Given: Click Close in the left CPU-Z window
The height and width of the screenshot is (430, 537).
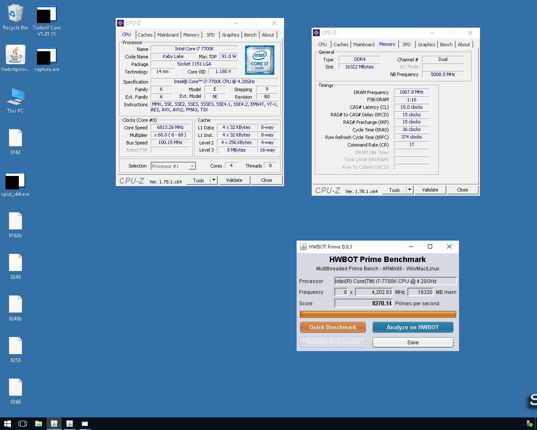Looking at the screenshot, I should point(266,180).
